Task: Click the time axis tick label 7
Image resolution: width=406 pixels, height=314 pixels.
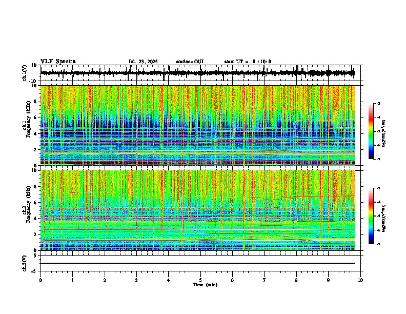Action: click(265, 280)
